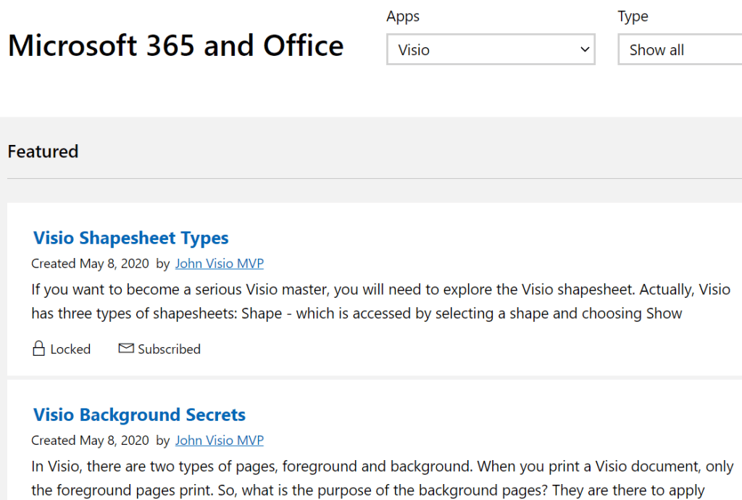This screenshot has width=742, height=500.
Task: Open the Visio Background Secrets post
Action: point(139,414)
